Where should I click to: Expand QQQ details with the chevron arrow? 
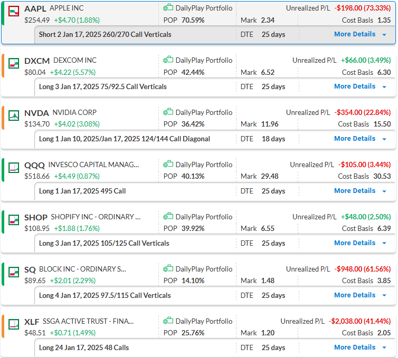click(x=384, y=191)
